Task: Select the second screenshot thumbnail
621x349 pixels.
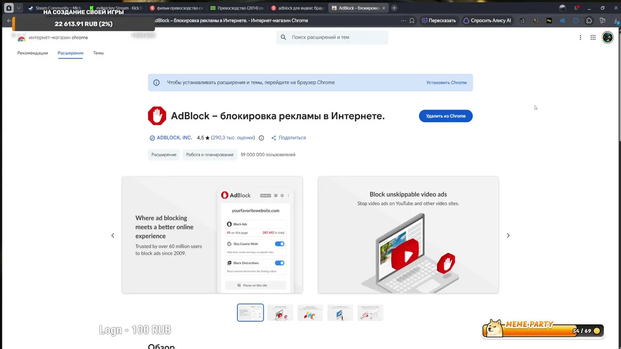Action: click(x=280, y=313)
